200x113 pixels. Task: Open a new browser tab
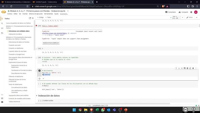97,2
